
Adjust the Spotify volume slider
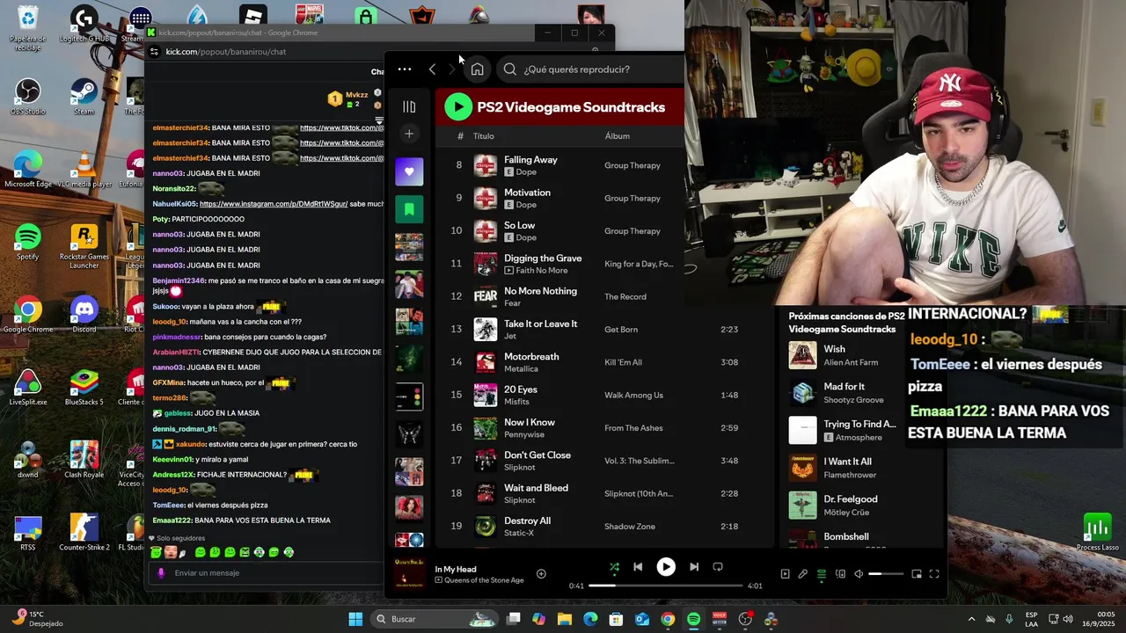click(886, 574)
